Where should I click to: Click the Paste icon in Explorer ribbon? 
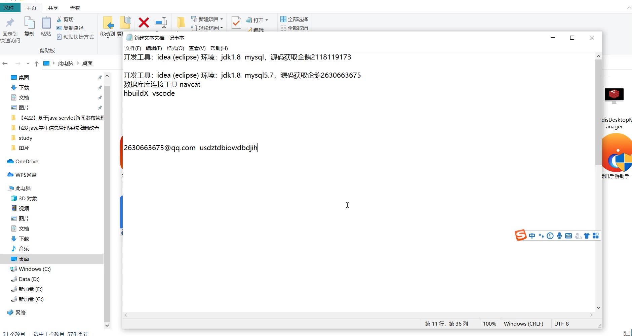pyautogui.click(x=46, y=23)
